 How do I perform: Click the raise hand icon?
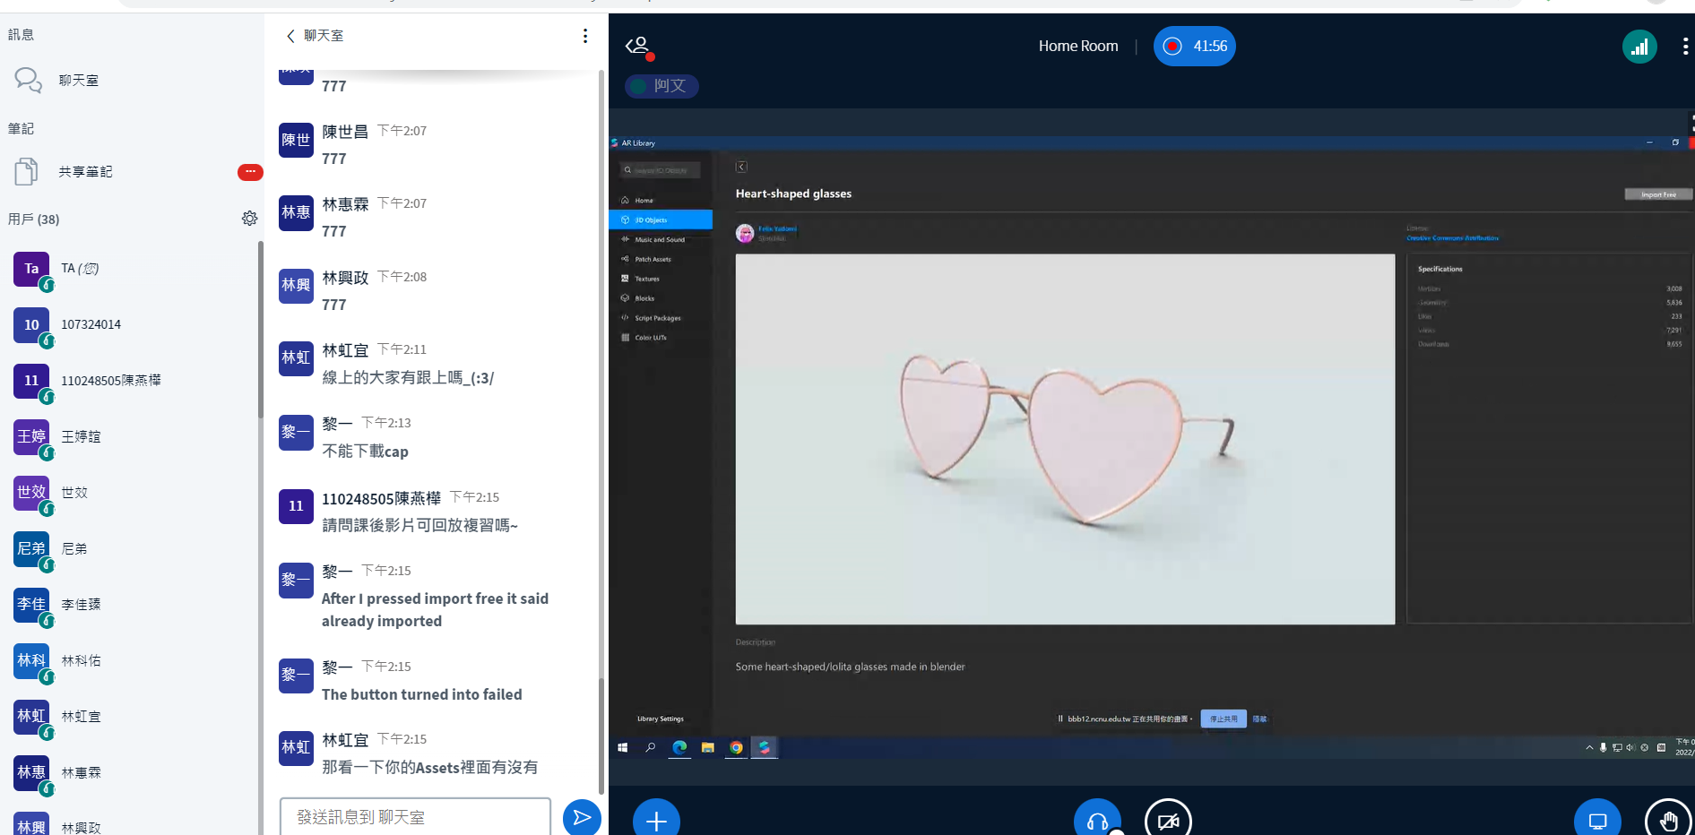(x=1667, y=820)
